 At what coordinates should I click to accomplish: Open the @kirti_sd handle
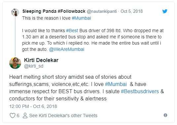tap(34, 66)
